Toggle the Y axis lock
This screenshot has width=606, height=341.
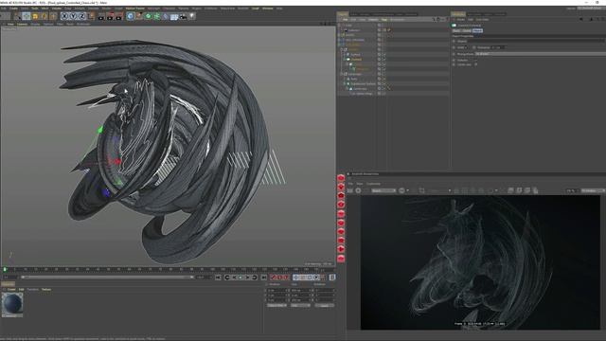[x=73, y=16]
